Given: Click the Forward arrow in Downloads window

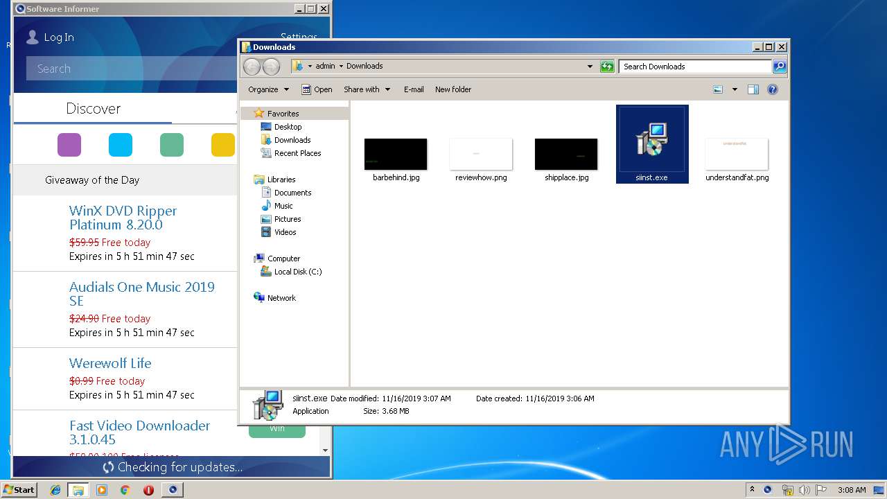Looking at the screenshot, I should [271, 67].
